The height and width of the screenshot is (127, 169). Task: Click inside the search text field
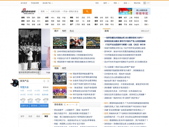pyautogui.click(x=66, y=12)
